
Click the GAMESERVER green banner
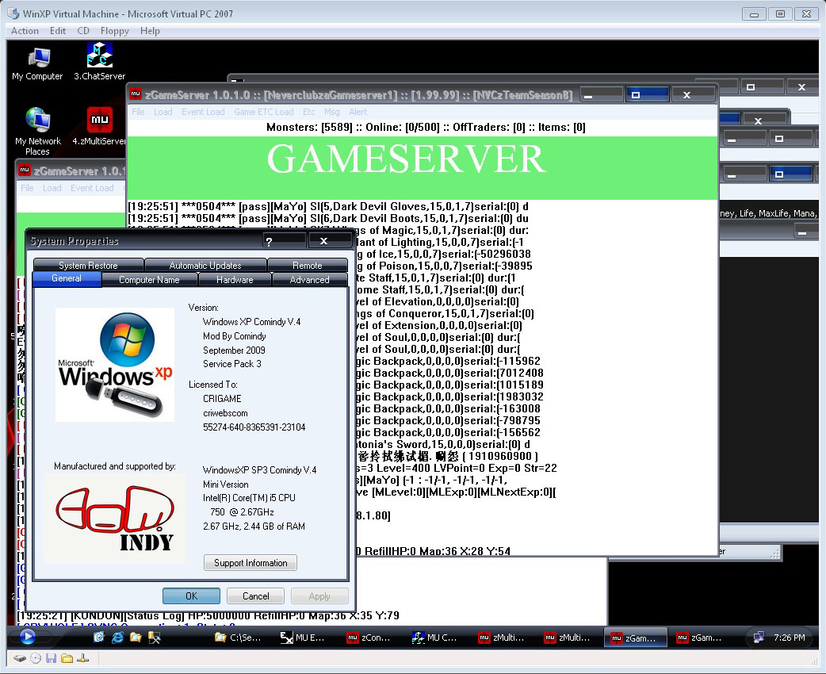pyautogui.click(x=423, y=167)
